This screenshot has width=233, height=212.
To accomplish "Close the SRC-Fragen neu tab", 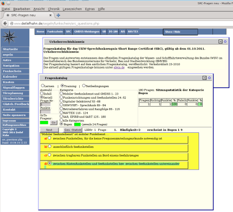I will coord(50,15).
